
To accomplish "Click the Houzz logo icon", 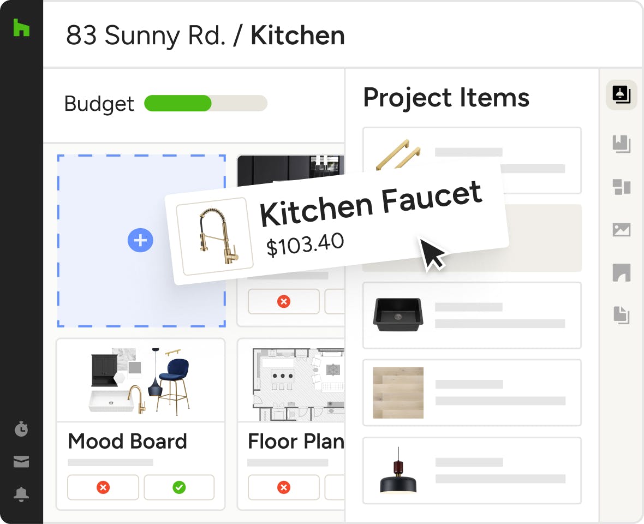I will tap(21, 27).
